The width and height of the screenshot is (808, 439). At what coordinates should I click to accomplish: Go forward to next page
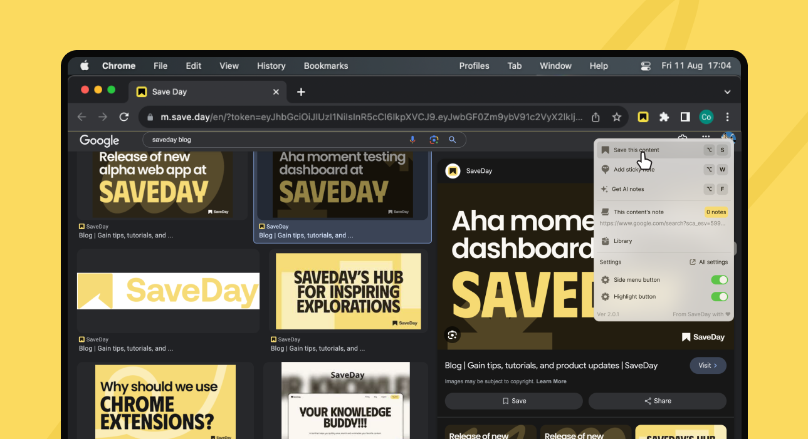(103, 117)
